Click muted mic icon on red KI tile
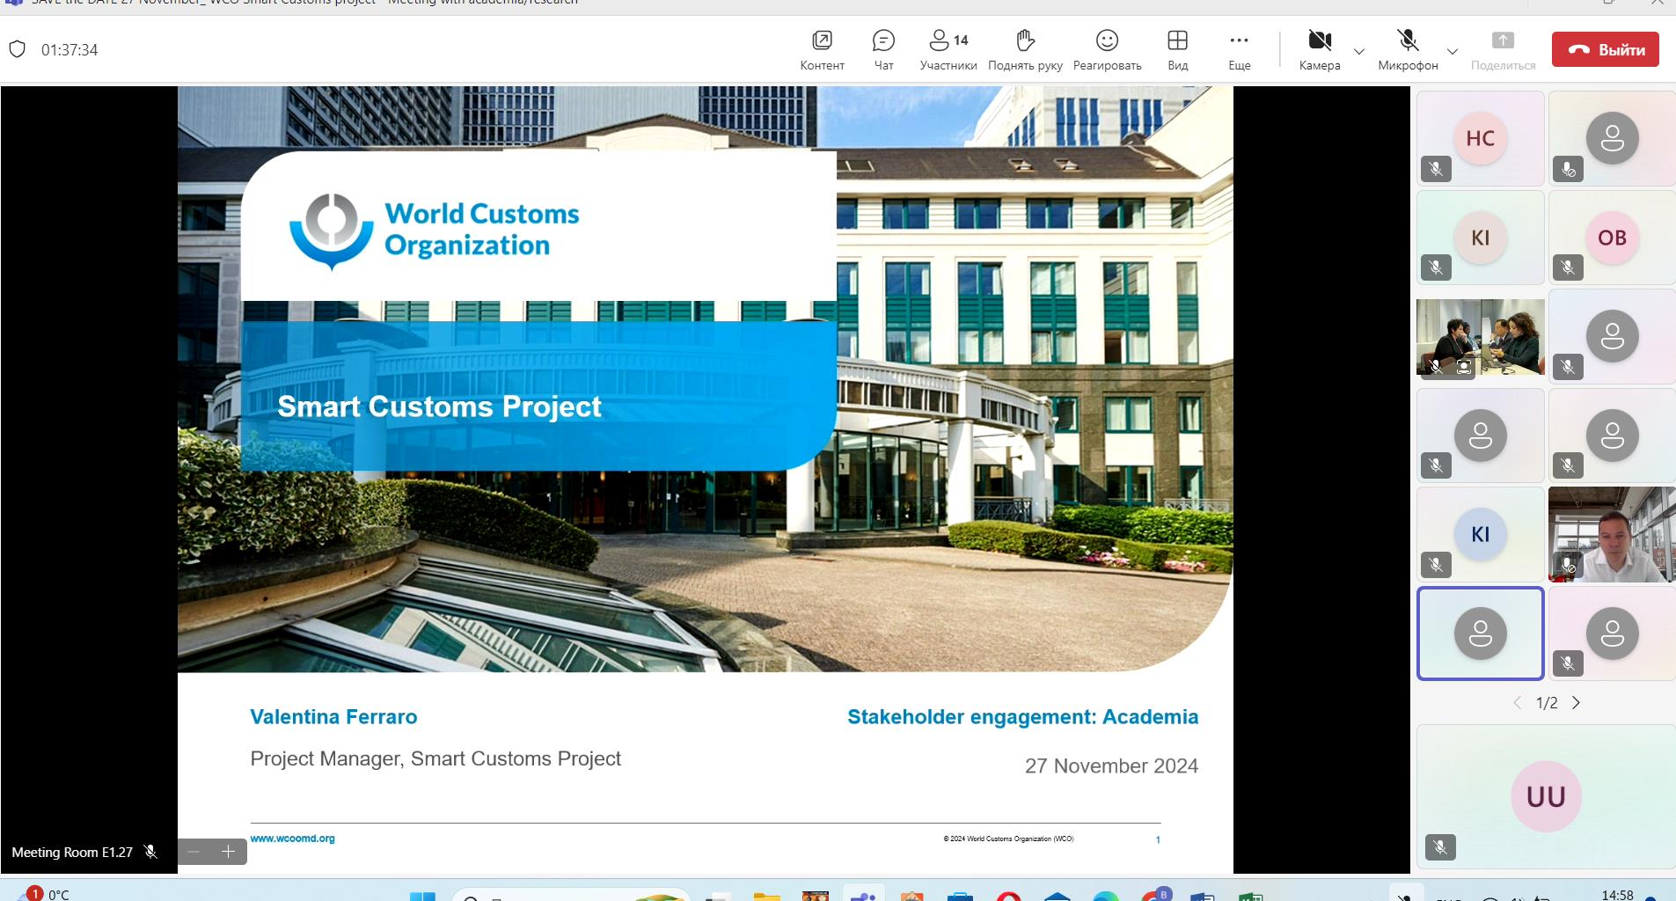This screenshot has width=1676, height=901. click(x=1436, y=267)
